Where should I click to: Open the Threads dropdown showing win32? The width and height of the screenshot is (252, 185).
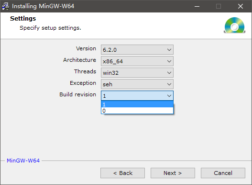click(x=137, y=73)
